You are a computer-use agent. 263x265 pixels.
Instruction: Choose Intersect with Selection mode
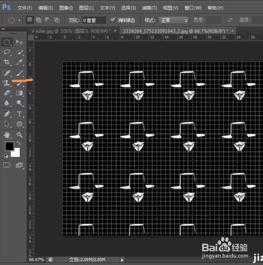coord(57,20)
